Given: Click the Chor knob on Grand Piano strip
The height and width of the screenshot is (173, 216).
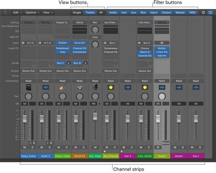Looking at the screenshot, I should click(95, 44).
